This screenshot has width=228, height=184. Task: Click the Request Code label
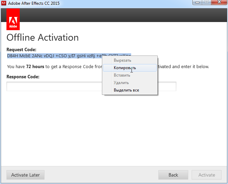(x=21, y=49)
